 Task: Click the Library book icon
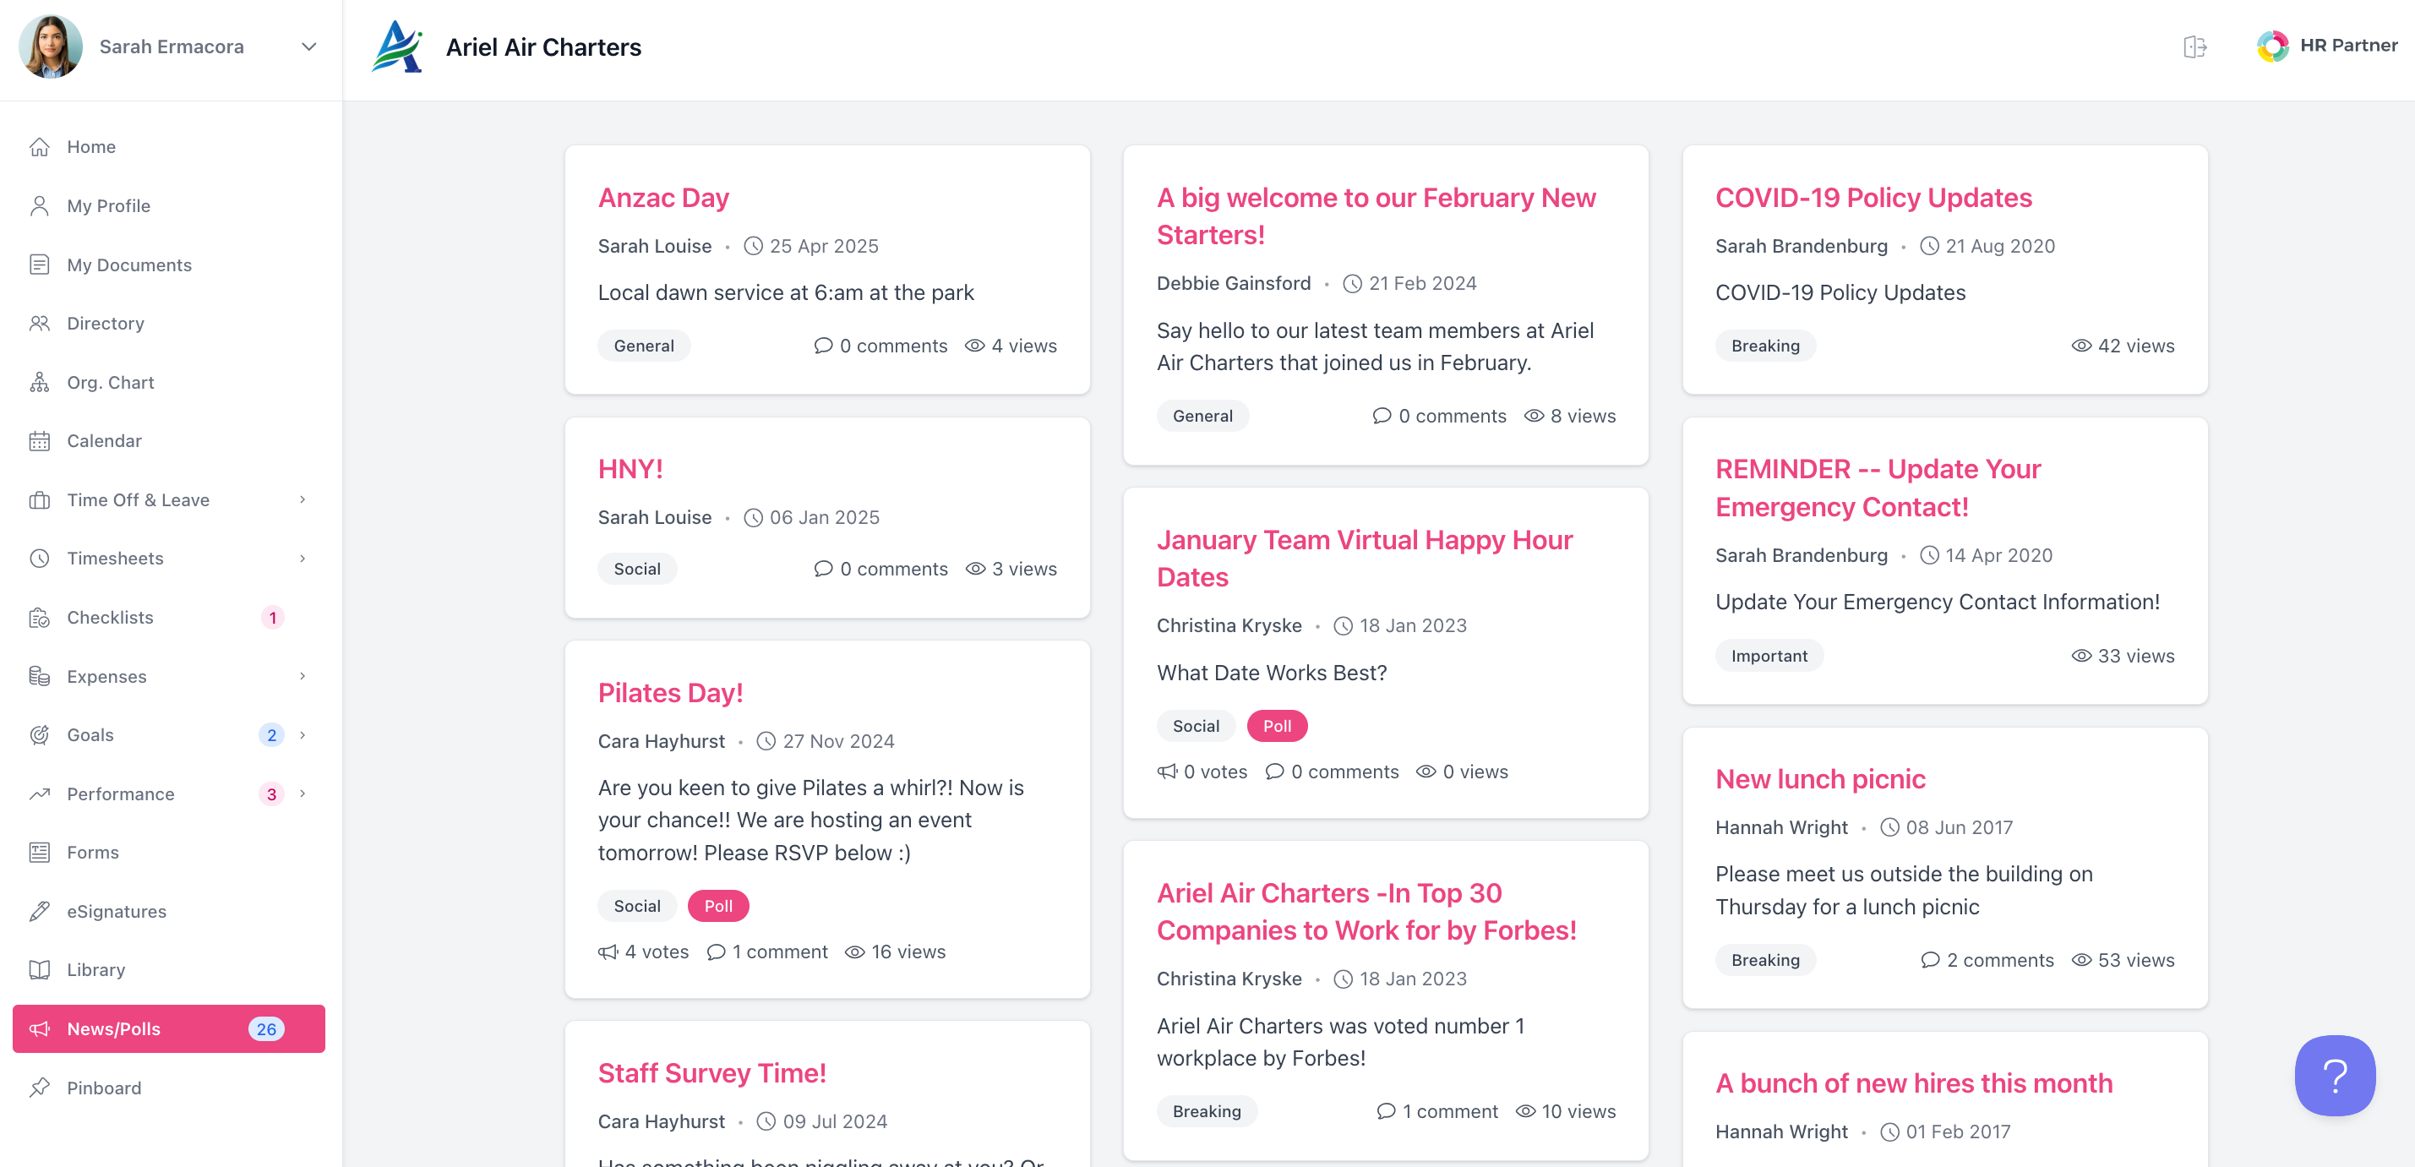pyautogui.click(x=40, y=969)
